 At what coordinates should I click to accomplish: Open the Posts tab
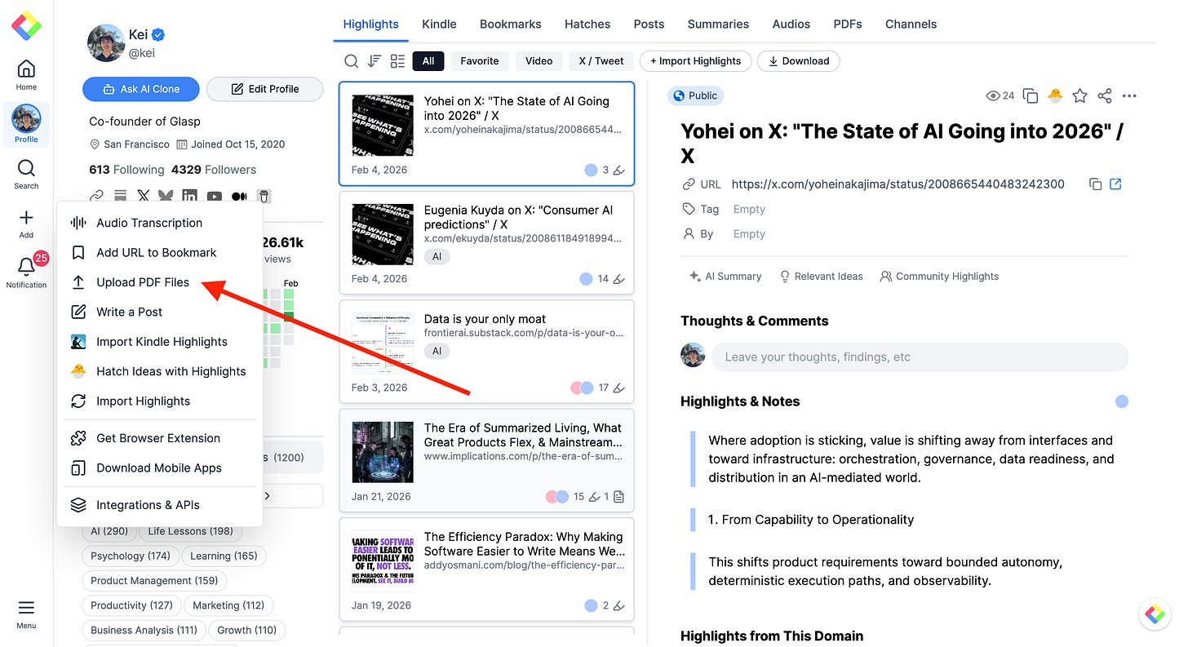point(649,24)
